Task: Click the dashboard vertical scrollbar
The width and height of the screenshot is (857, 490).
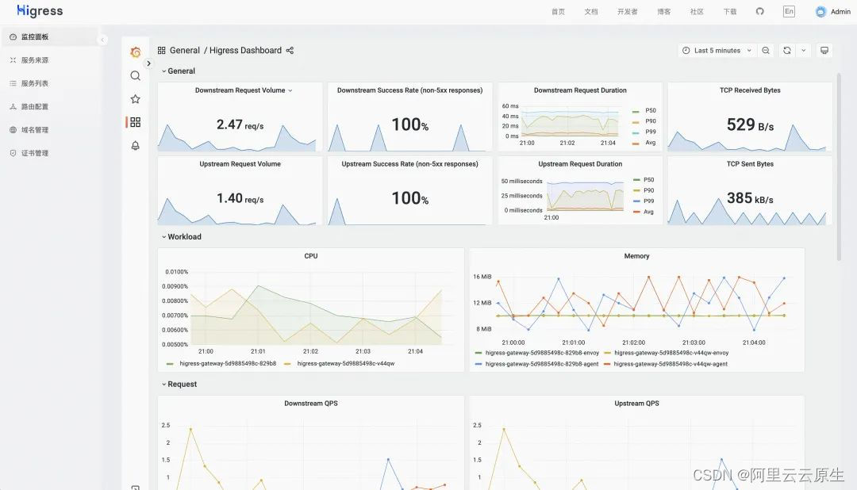Action: pyautogui.click(x=839, y=167)
